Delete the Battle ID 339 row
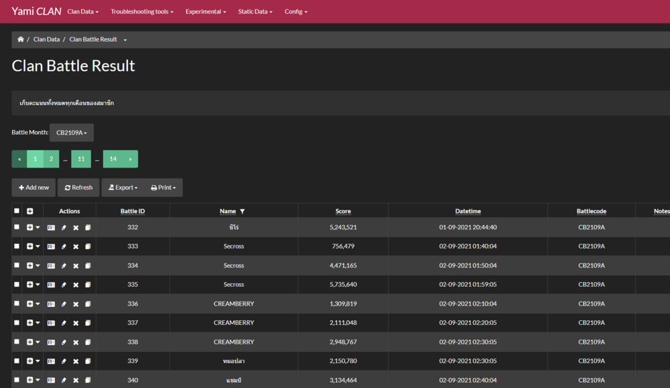This screenshot has height=388, width=670. tap(76, 361)
